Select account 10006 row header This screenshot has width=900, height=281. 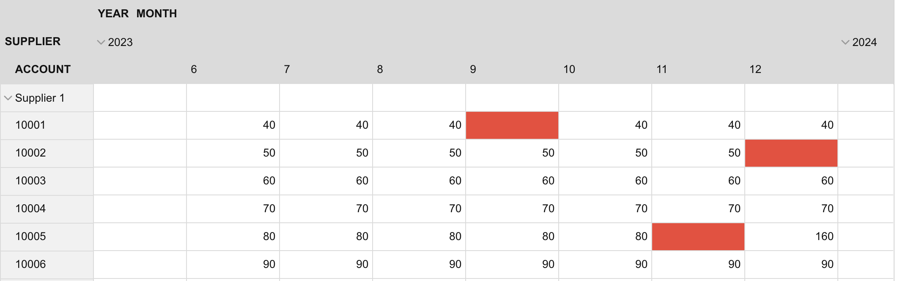(x=30, y=265)
